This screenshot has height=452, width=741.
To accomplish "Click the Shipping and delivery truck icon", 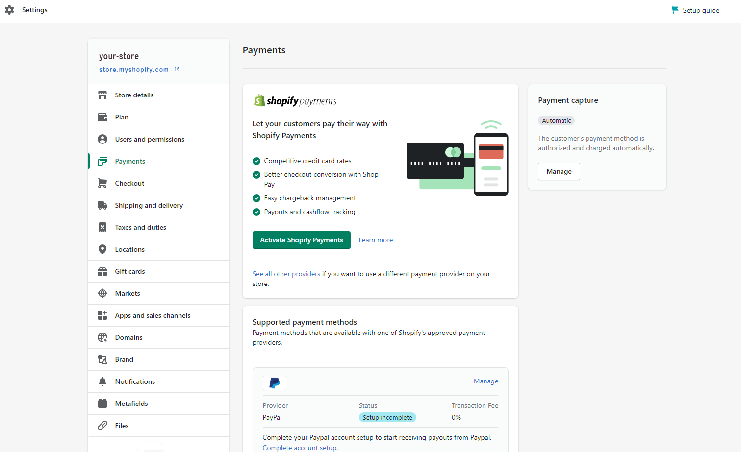I will tap(102, 205).
